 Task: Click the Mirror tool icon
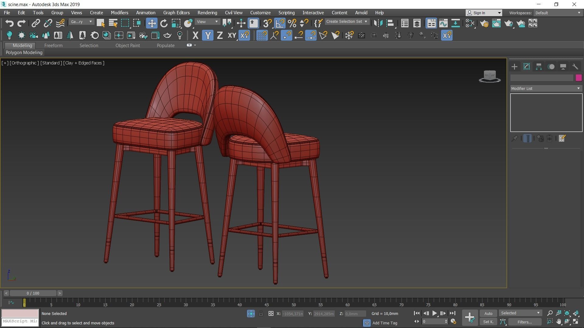point(378,23)
